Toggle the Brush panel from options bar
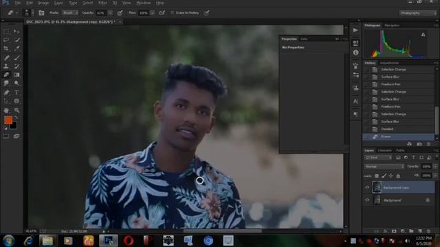The image size is (440, 247). click(x=41, y=13)
